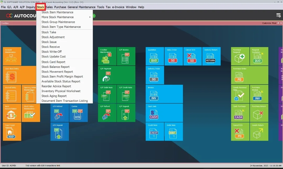Open the Stock Card Report entry

(53, 62)
